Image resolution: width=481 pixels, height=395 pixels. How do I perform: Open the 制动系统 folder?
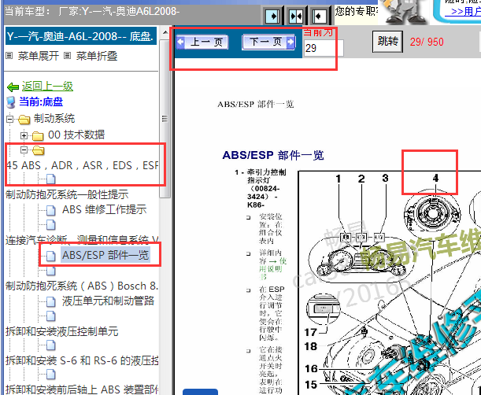point(54,118)
